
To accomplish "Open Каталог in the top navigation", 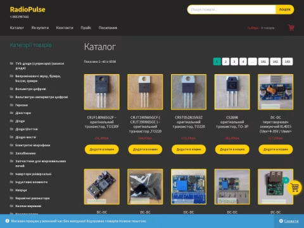I will 17,28.
